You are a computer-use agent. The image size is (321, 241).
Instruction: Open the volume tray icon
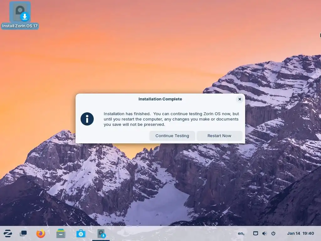tap(265, 233)
